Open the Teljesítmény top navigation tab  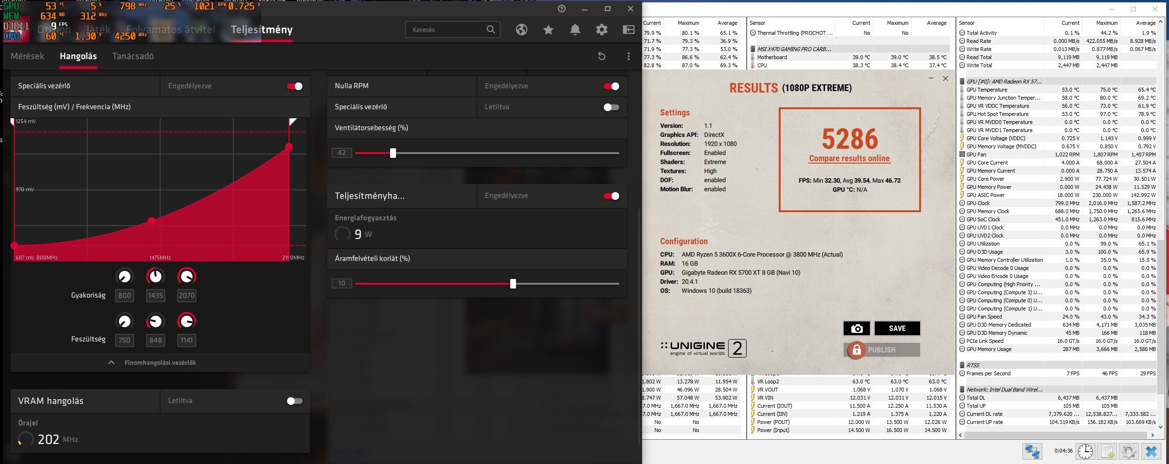pyautogui.click(x=262, y=30)
